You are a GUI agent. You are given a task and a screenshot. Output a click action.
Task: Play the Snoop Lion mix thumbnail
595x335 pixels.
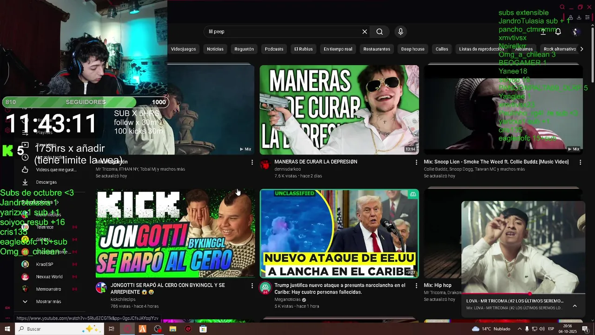tap(503, 110)
